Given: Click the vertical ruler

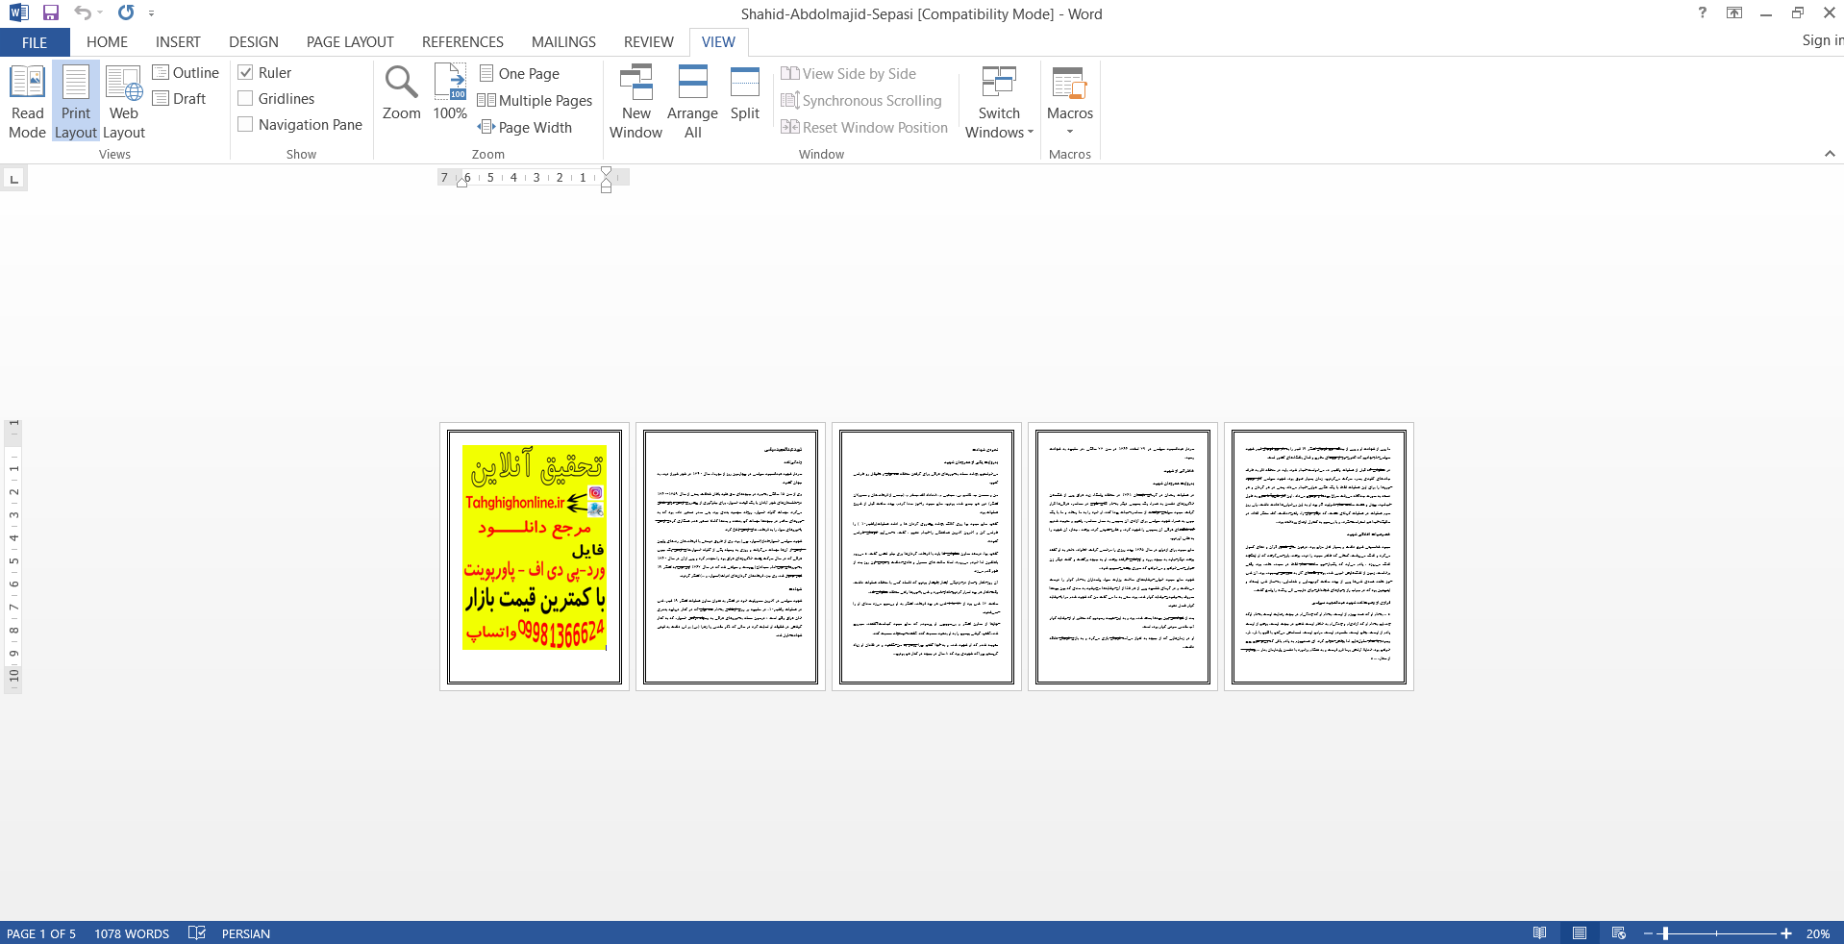Looking at the screenshot, I should 13,556.
